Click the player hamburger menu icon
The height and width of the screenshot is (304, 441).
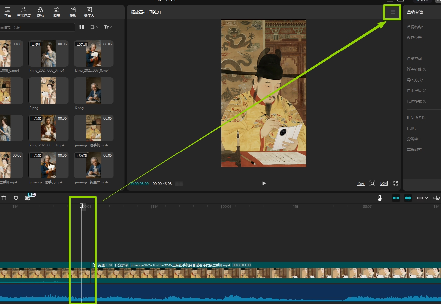point(393,12)
